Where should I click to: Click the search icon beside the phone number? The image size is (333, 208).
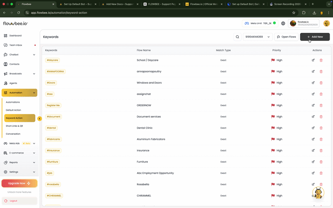pyautogui.click(x=237, y=37)
